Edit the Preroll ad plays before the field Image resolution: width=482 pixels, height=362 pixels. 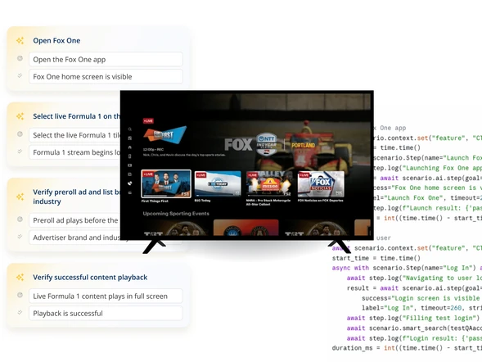tap(74, 220)
